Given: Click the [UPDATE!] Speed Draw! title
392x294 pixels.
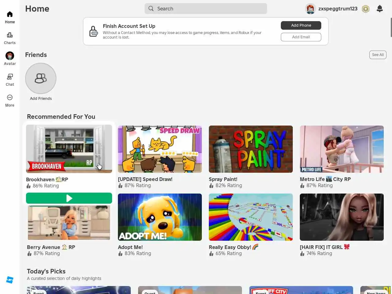Looking at the screenshot, I should 145,179.
